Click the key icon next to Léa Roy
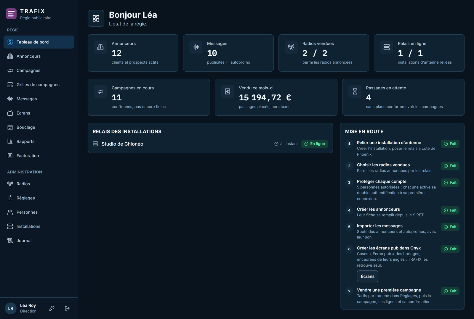The width and height of the screenshot is (474, 319). click(52, 308)
